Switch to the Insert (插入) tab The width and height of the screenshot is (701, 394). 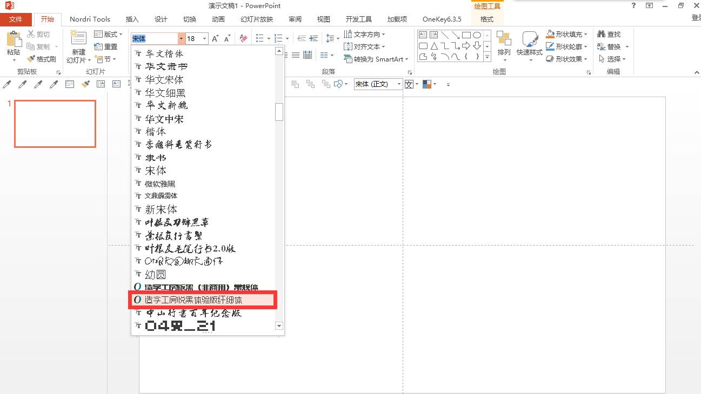click(132, 19)
